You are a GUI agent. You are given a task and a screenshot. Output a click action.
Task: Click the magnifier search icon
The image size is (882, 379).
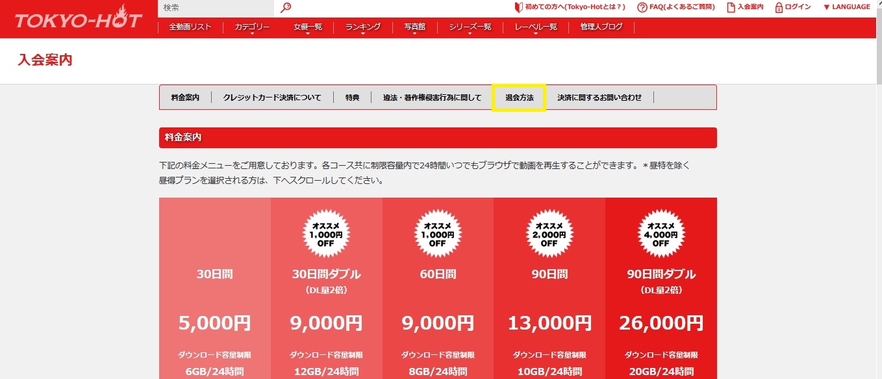coord(286,8)
